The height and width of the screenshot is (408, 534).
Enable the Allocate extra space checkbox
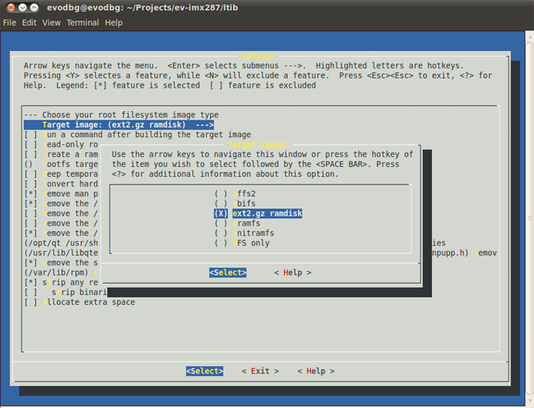(31, 302)
